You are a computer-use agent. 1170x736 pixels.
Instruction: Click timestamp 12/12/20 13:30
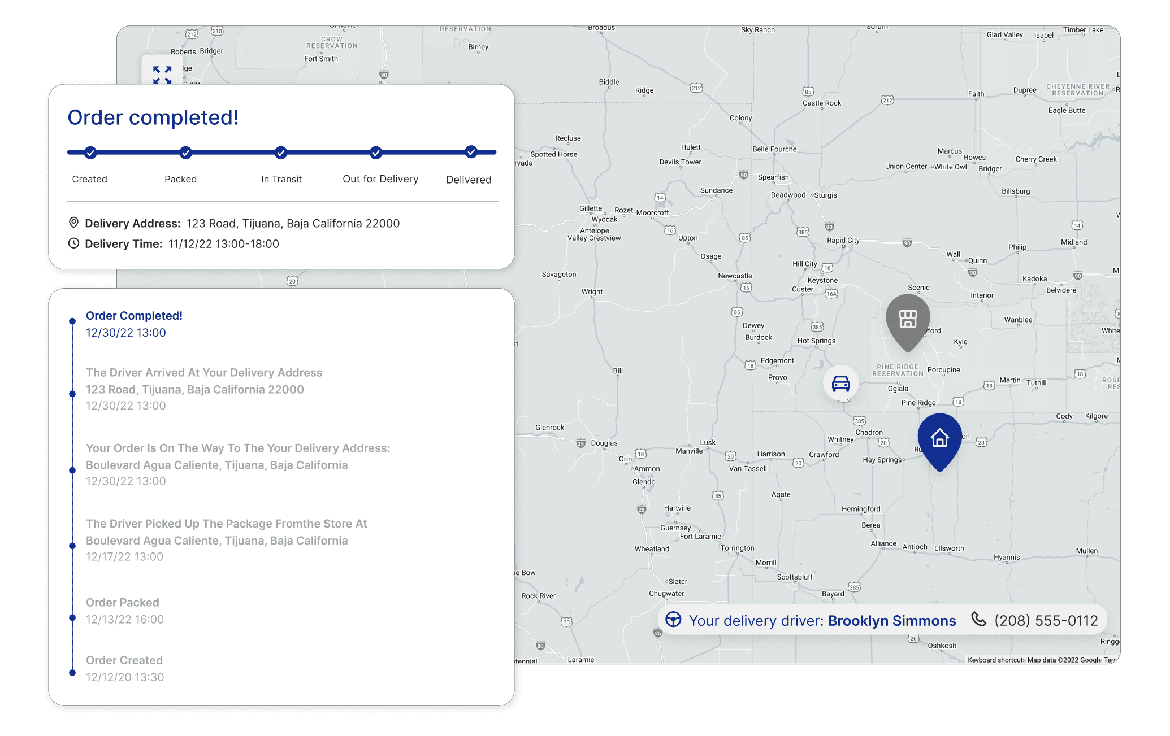pyautogui.click(x=125, y=677)
